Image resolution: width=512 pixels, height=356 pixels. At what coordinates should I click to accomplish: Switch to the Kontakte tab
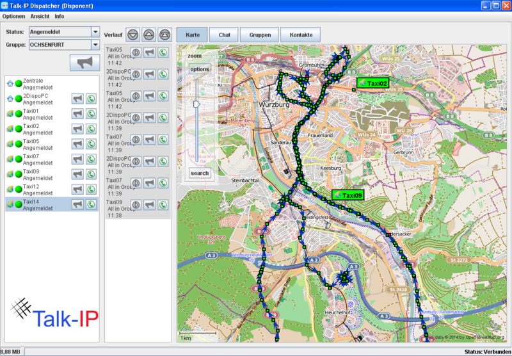[301, 35]
